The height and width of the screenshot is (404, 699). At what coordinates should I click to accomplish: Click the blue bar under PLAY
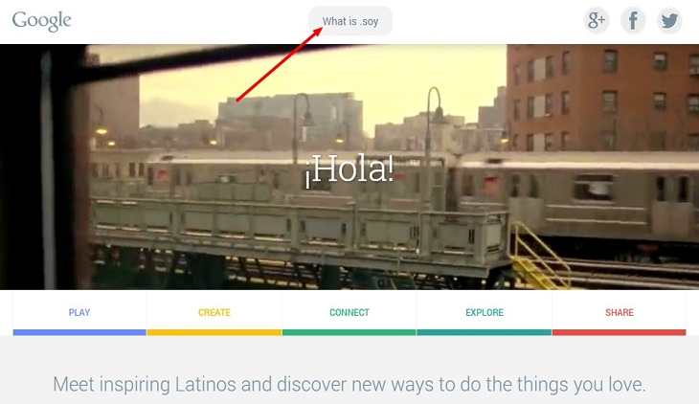(x=79, y=332)
